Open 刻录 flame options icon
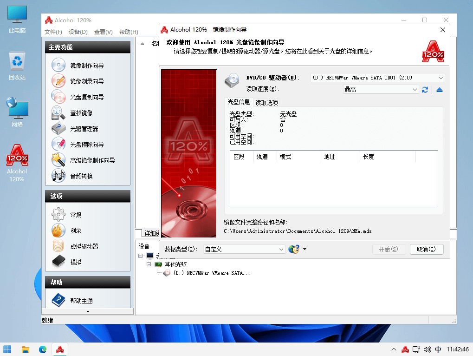This screenshot has width=473, height=356. (x=58, y=231)
